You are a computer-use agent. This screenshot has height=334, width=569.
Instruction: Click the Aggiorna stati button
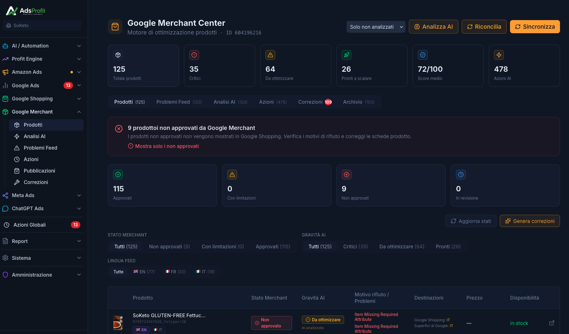pyautogui.click(x=471, y=221)
